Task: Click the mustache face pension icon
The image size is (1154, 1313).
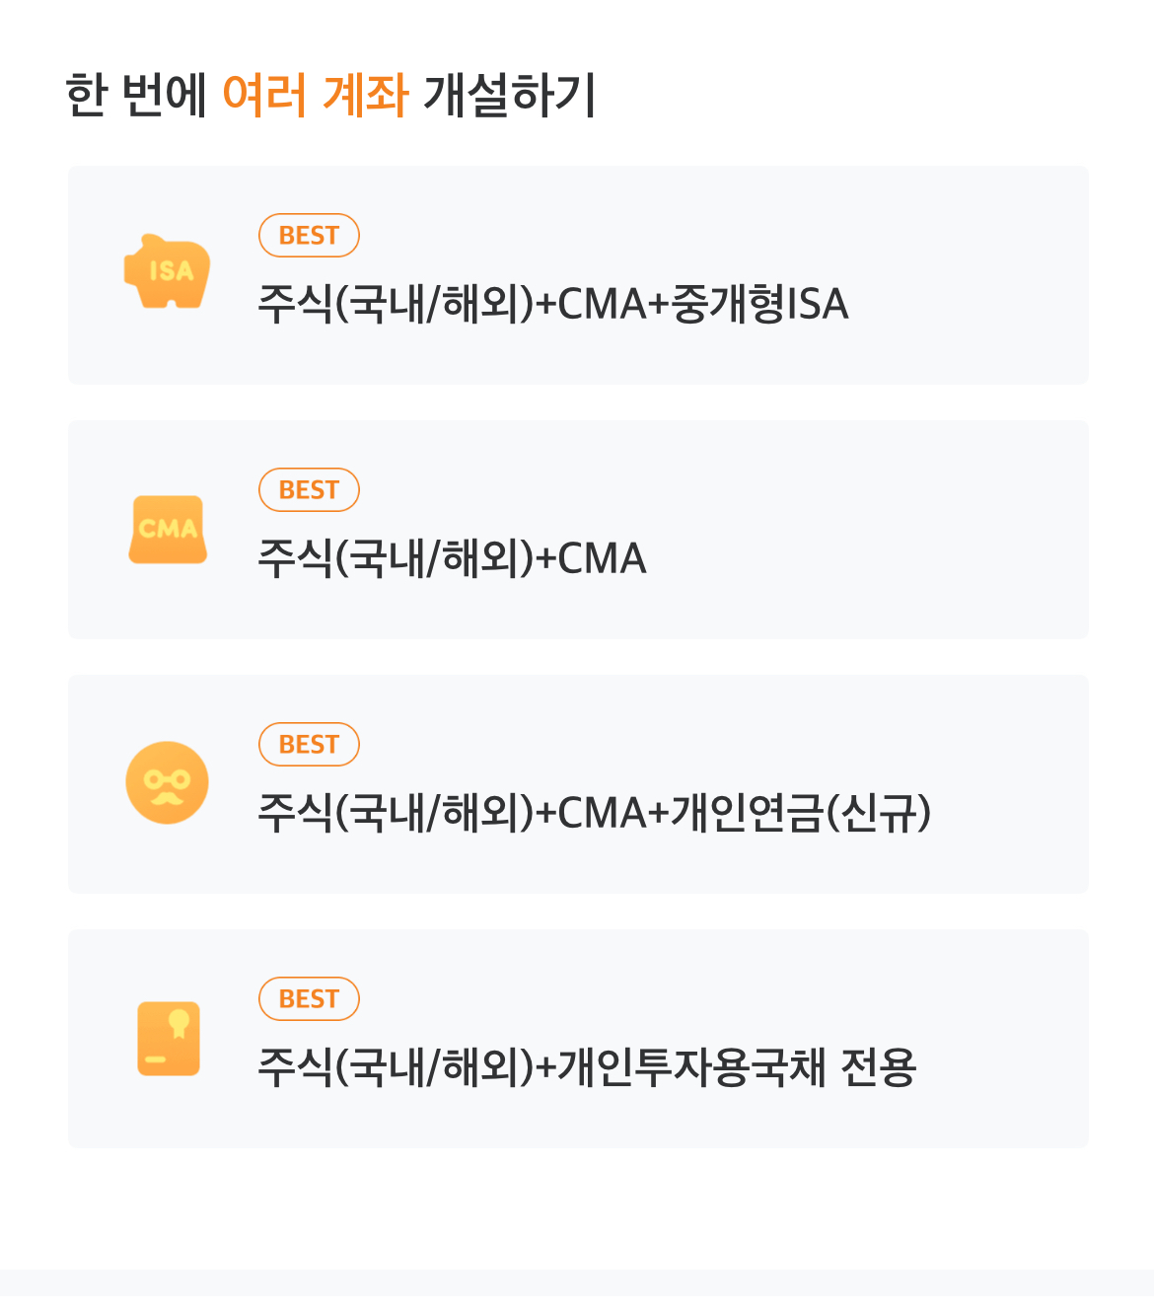Action: coord(168,782)
